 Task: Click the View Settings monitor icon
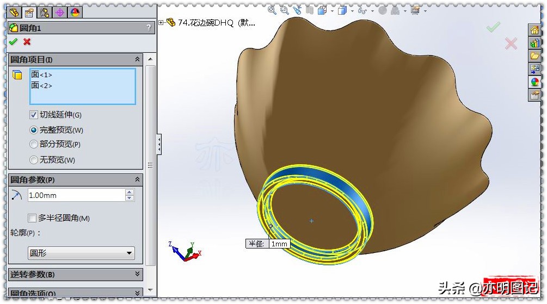tap(415, 10)
